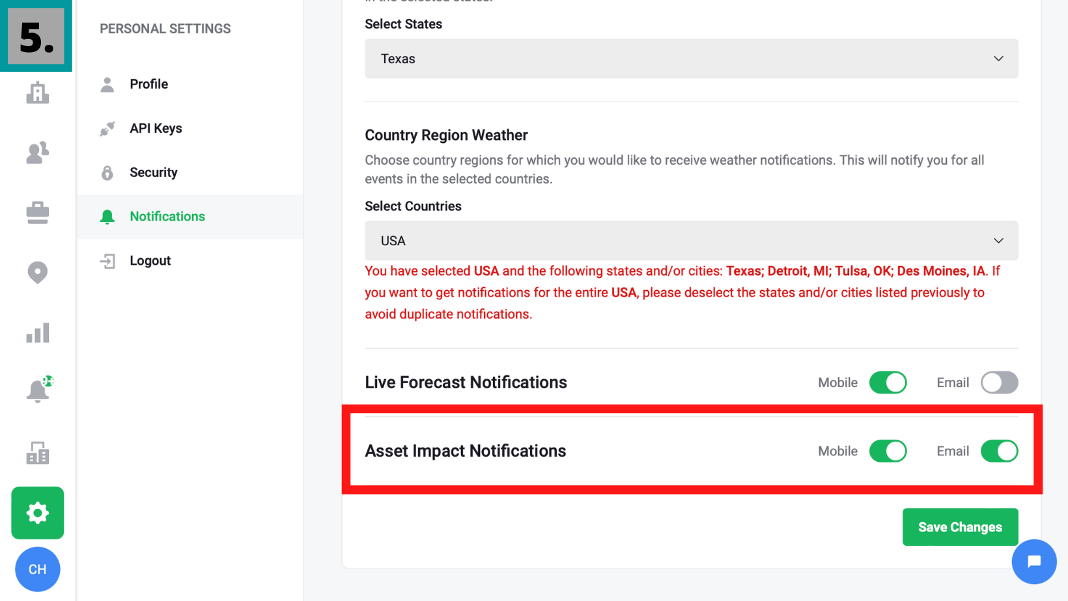The image size is (1068, 601).
Task: Open the bar chart analytics icon
Action: click(x=37, y=333)
